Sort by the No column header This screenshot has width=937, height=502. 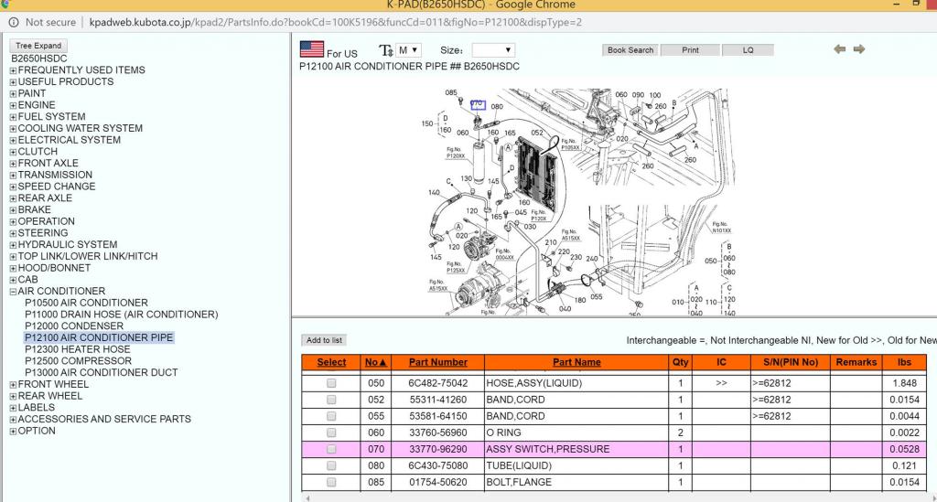[x=376, y=362]
